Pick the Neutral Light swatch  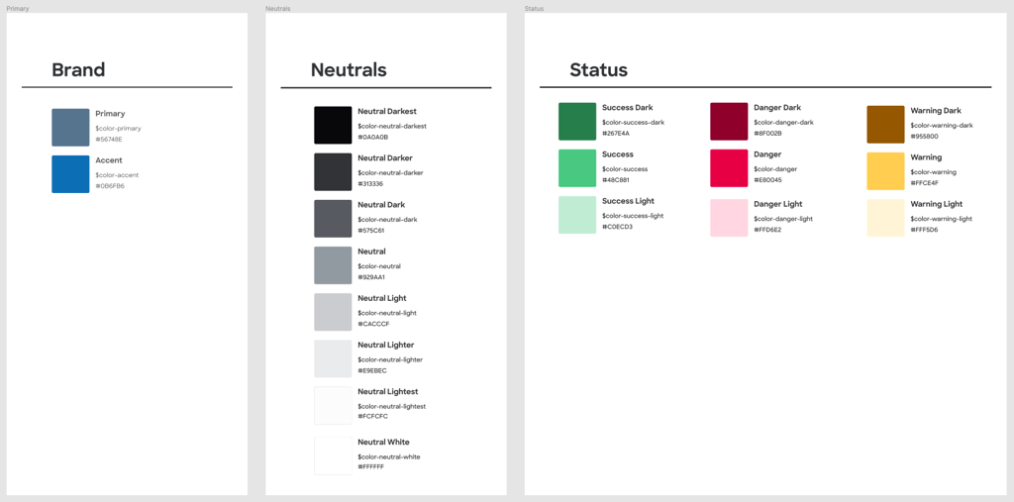pos(333,312)
